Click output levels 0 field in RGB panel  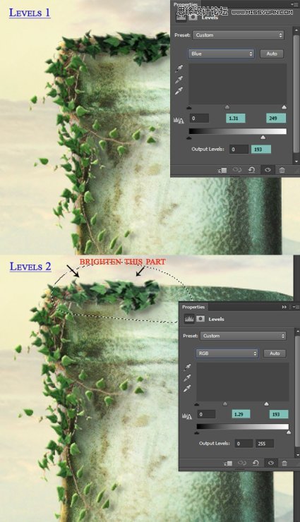coord(244,444)
